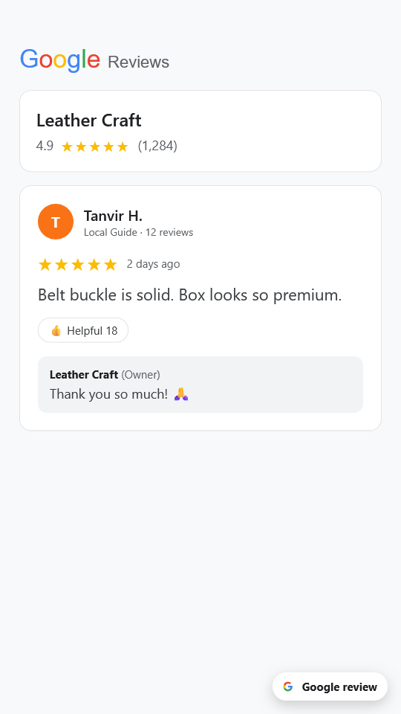This screenshot has width=401, height=714.
Task: Click the fifth star in Tanvir's review rating
Action: (x=111, y=265)
